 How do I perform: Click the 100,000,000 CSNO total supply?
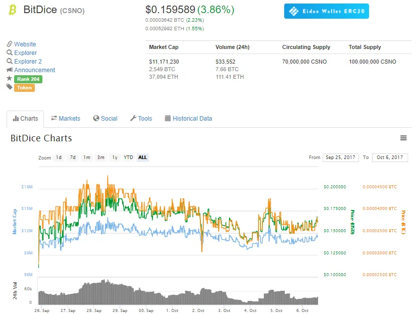(x=373, y=62)
